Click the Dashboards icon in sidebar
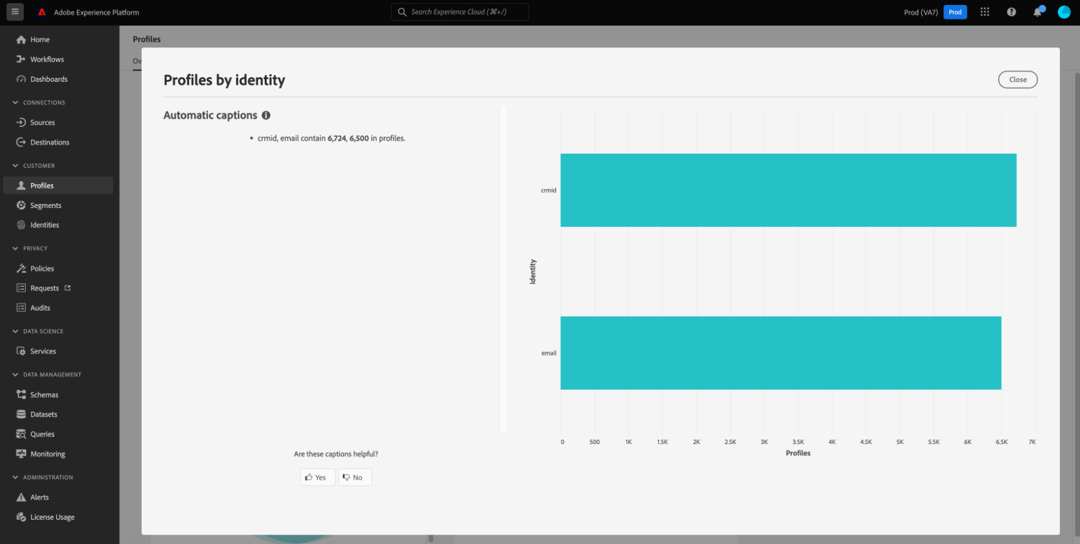Viewport: 1080px width, 544px height. point(21,79)
